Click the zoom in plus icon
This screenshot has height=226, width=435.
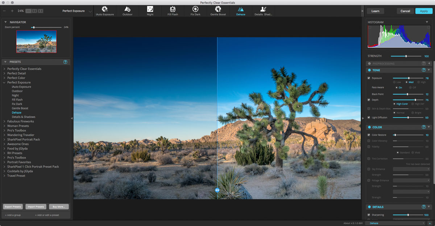[x=12, y=11]
